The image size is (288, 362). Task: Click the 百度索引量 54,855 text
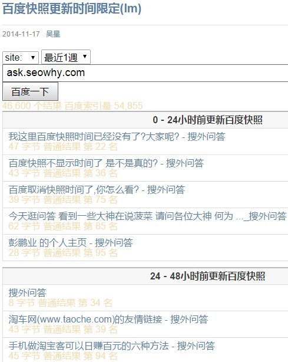pyautogui.click(x=104, y=106)
